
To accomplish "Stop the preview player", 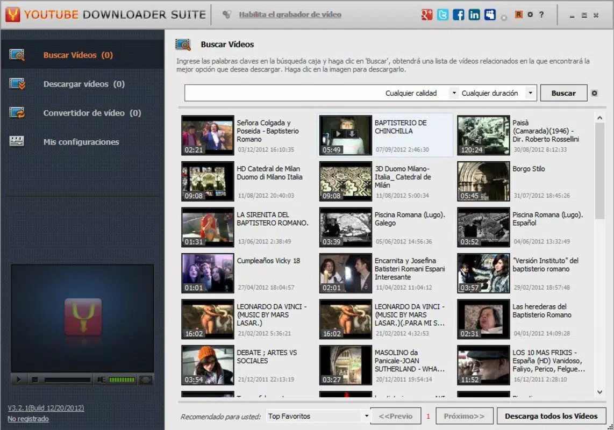I will [x=35, y=379].
